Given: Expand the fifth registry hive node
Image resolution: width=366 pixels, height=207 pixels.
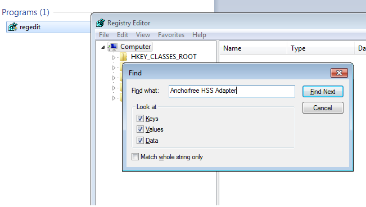Looking at the screenshot, I should 114,98.
